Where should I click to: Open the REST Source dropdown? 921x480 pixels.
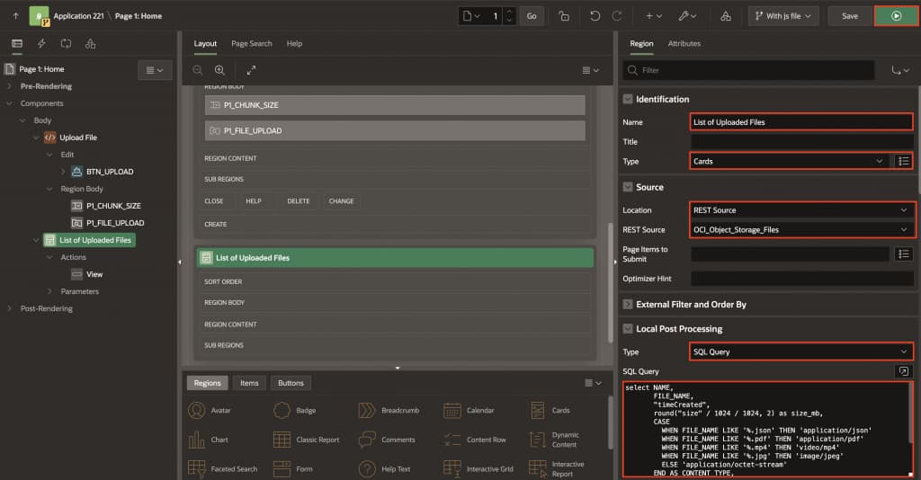click(x=800, y=230)
